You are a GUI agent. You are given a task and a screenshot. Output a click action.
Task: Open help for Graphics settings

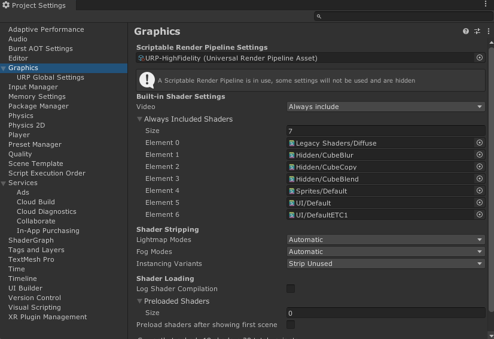(466, 31)
